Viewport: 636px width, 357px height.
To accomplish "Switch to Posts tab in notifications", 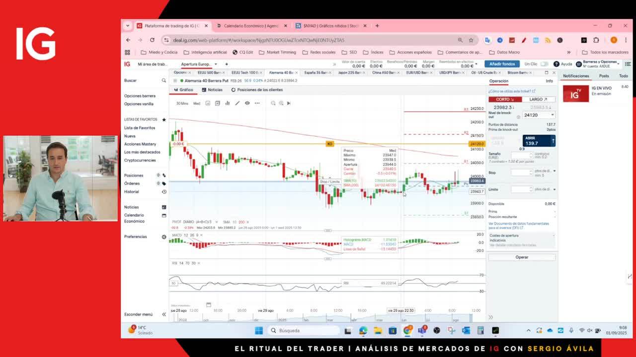I will tap(604, 76).
